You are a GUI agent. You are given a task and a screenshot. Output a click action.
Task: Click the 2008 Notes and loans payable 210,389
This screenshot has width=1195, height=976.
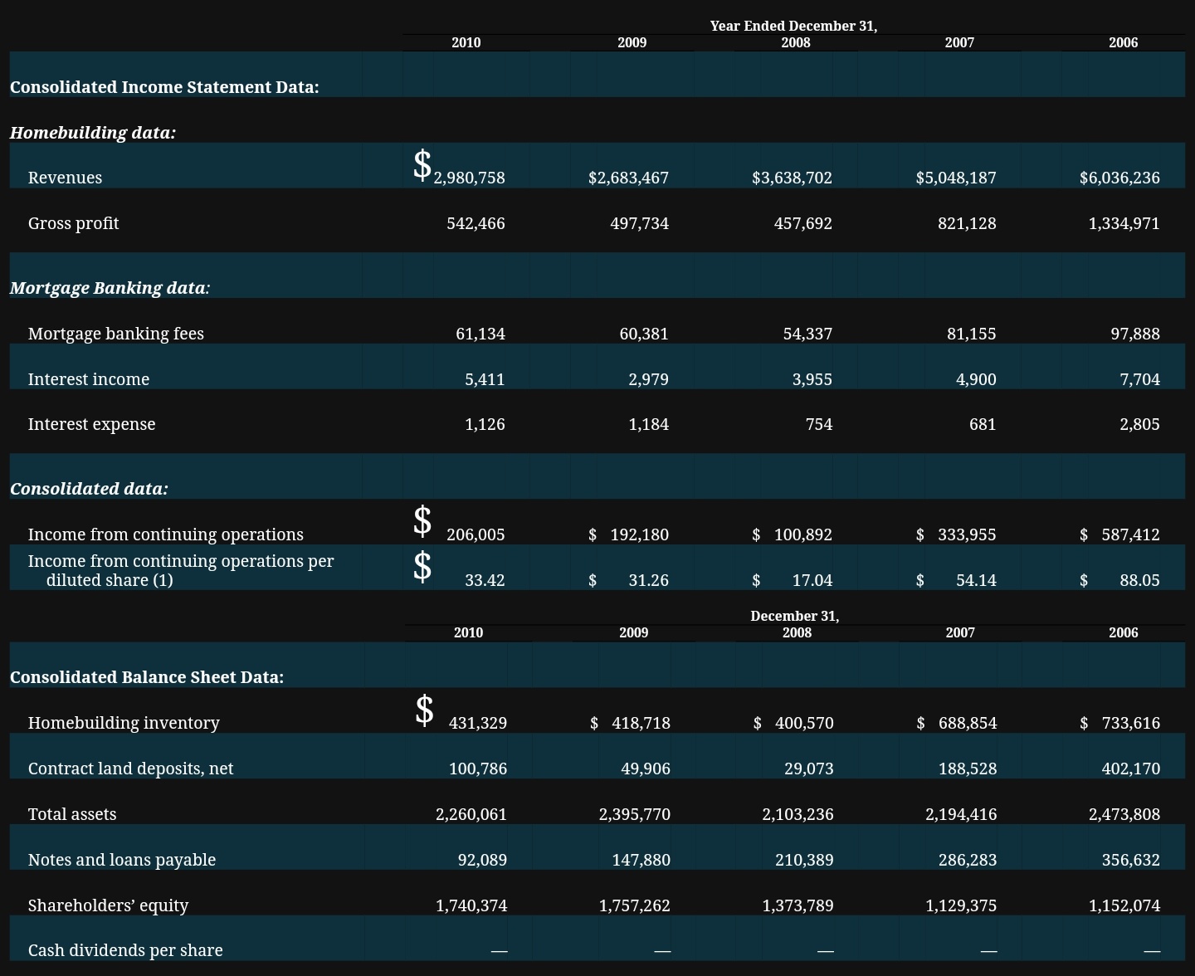point(804,860)
